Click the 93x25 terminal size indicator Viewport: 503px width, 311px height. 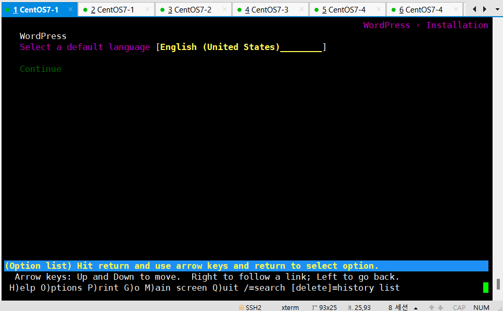(x=324, y=307)
